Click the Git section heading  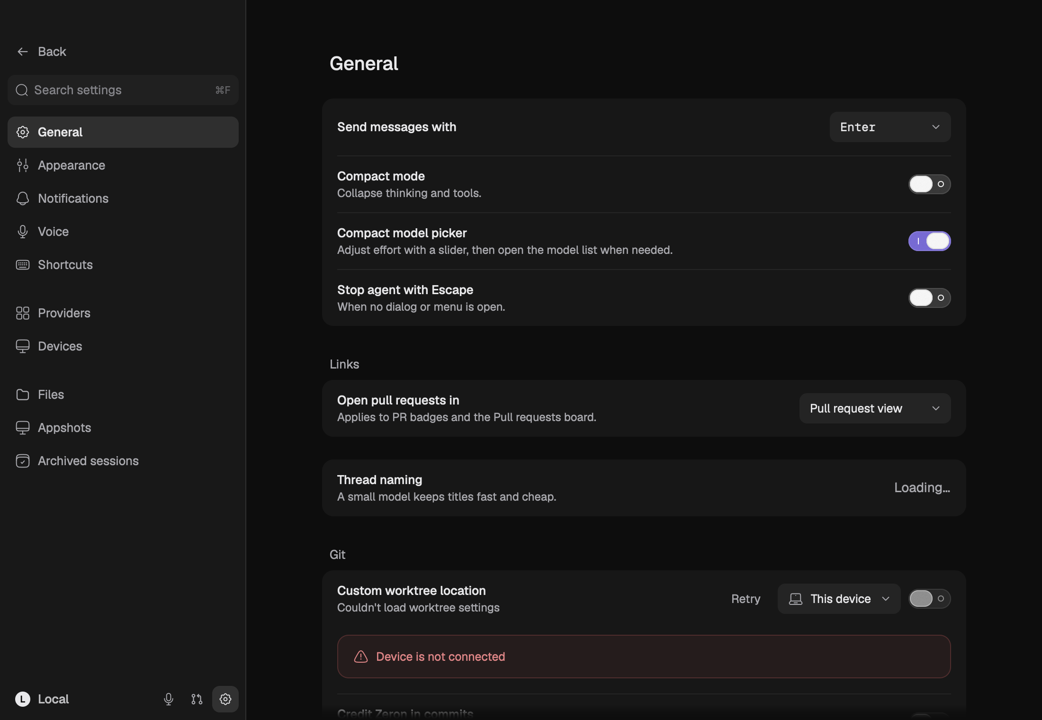click(x=337, y=555)
